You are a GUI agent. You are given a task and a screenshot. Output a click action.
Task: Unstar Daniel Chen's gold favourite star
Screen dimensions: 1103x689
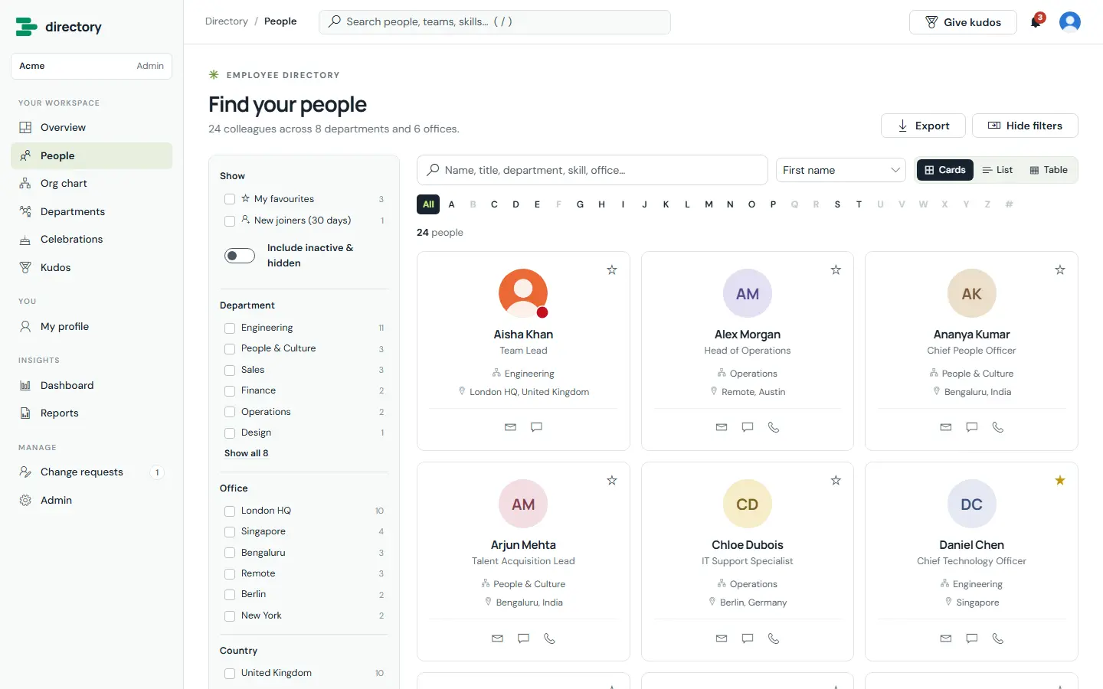(x=1060, y=480)
